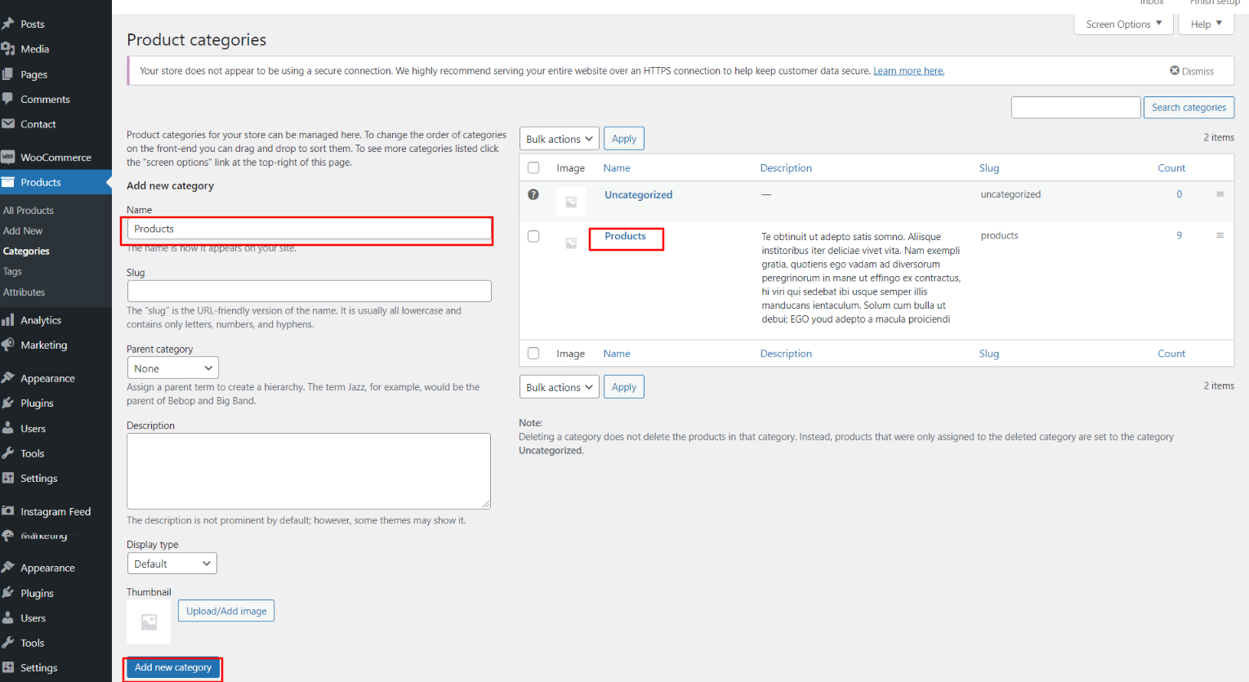Click the Slug text input field
The width and height of the screenshot is (1249, 682).
[309, 292]
